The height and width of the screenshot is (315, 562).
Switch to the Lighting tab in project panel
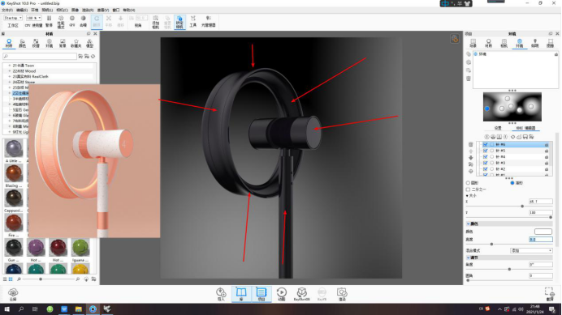[x=534, y=43]
